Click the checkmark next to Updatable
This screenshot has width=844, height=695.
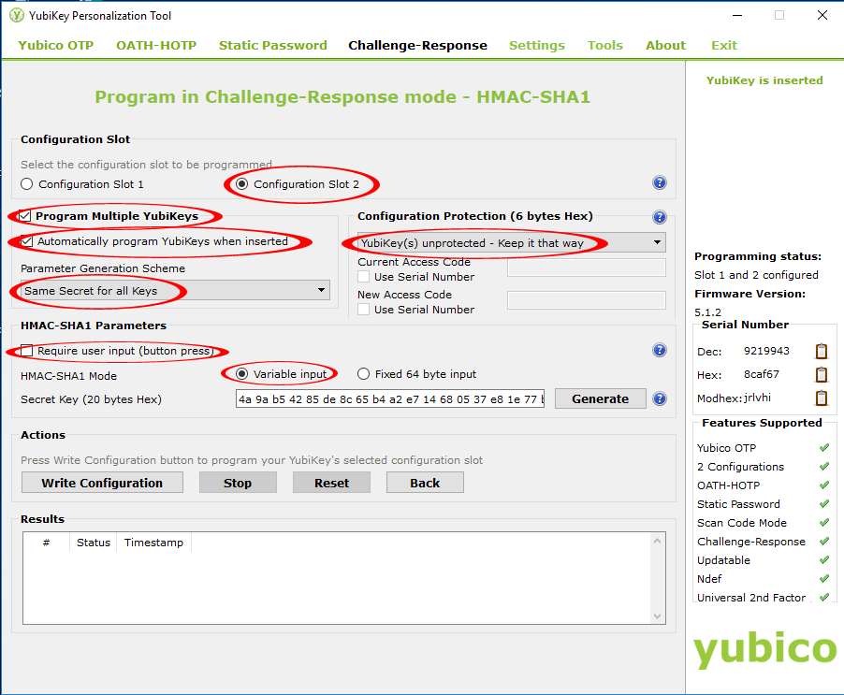[x=824, y=560]
